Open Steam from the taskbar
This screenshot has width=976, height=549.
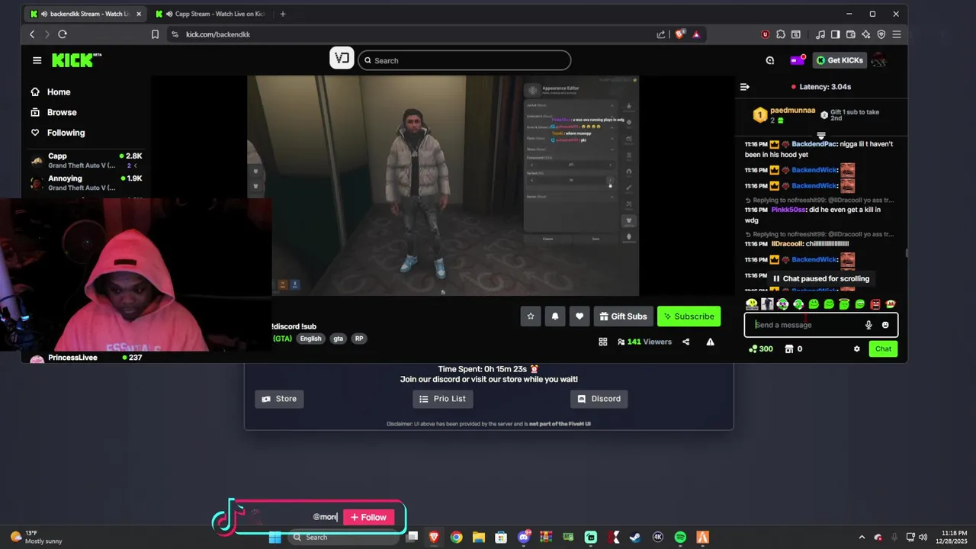pyautogui.click(x=635, y=537)
